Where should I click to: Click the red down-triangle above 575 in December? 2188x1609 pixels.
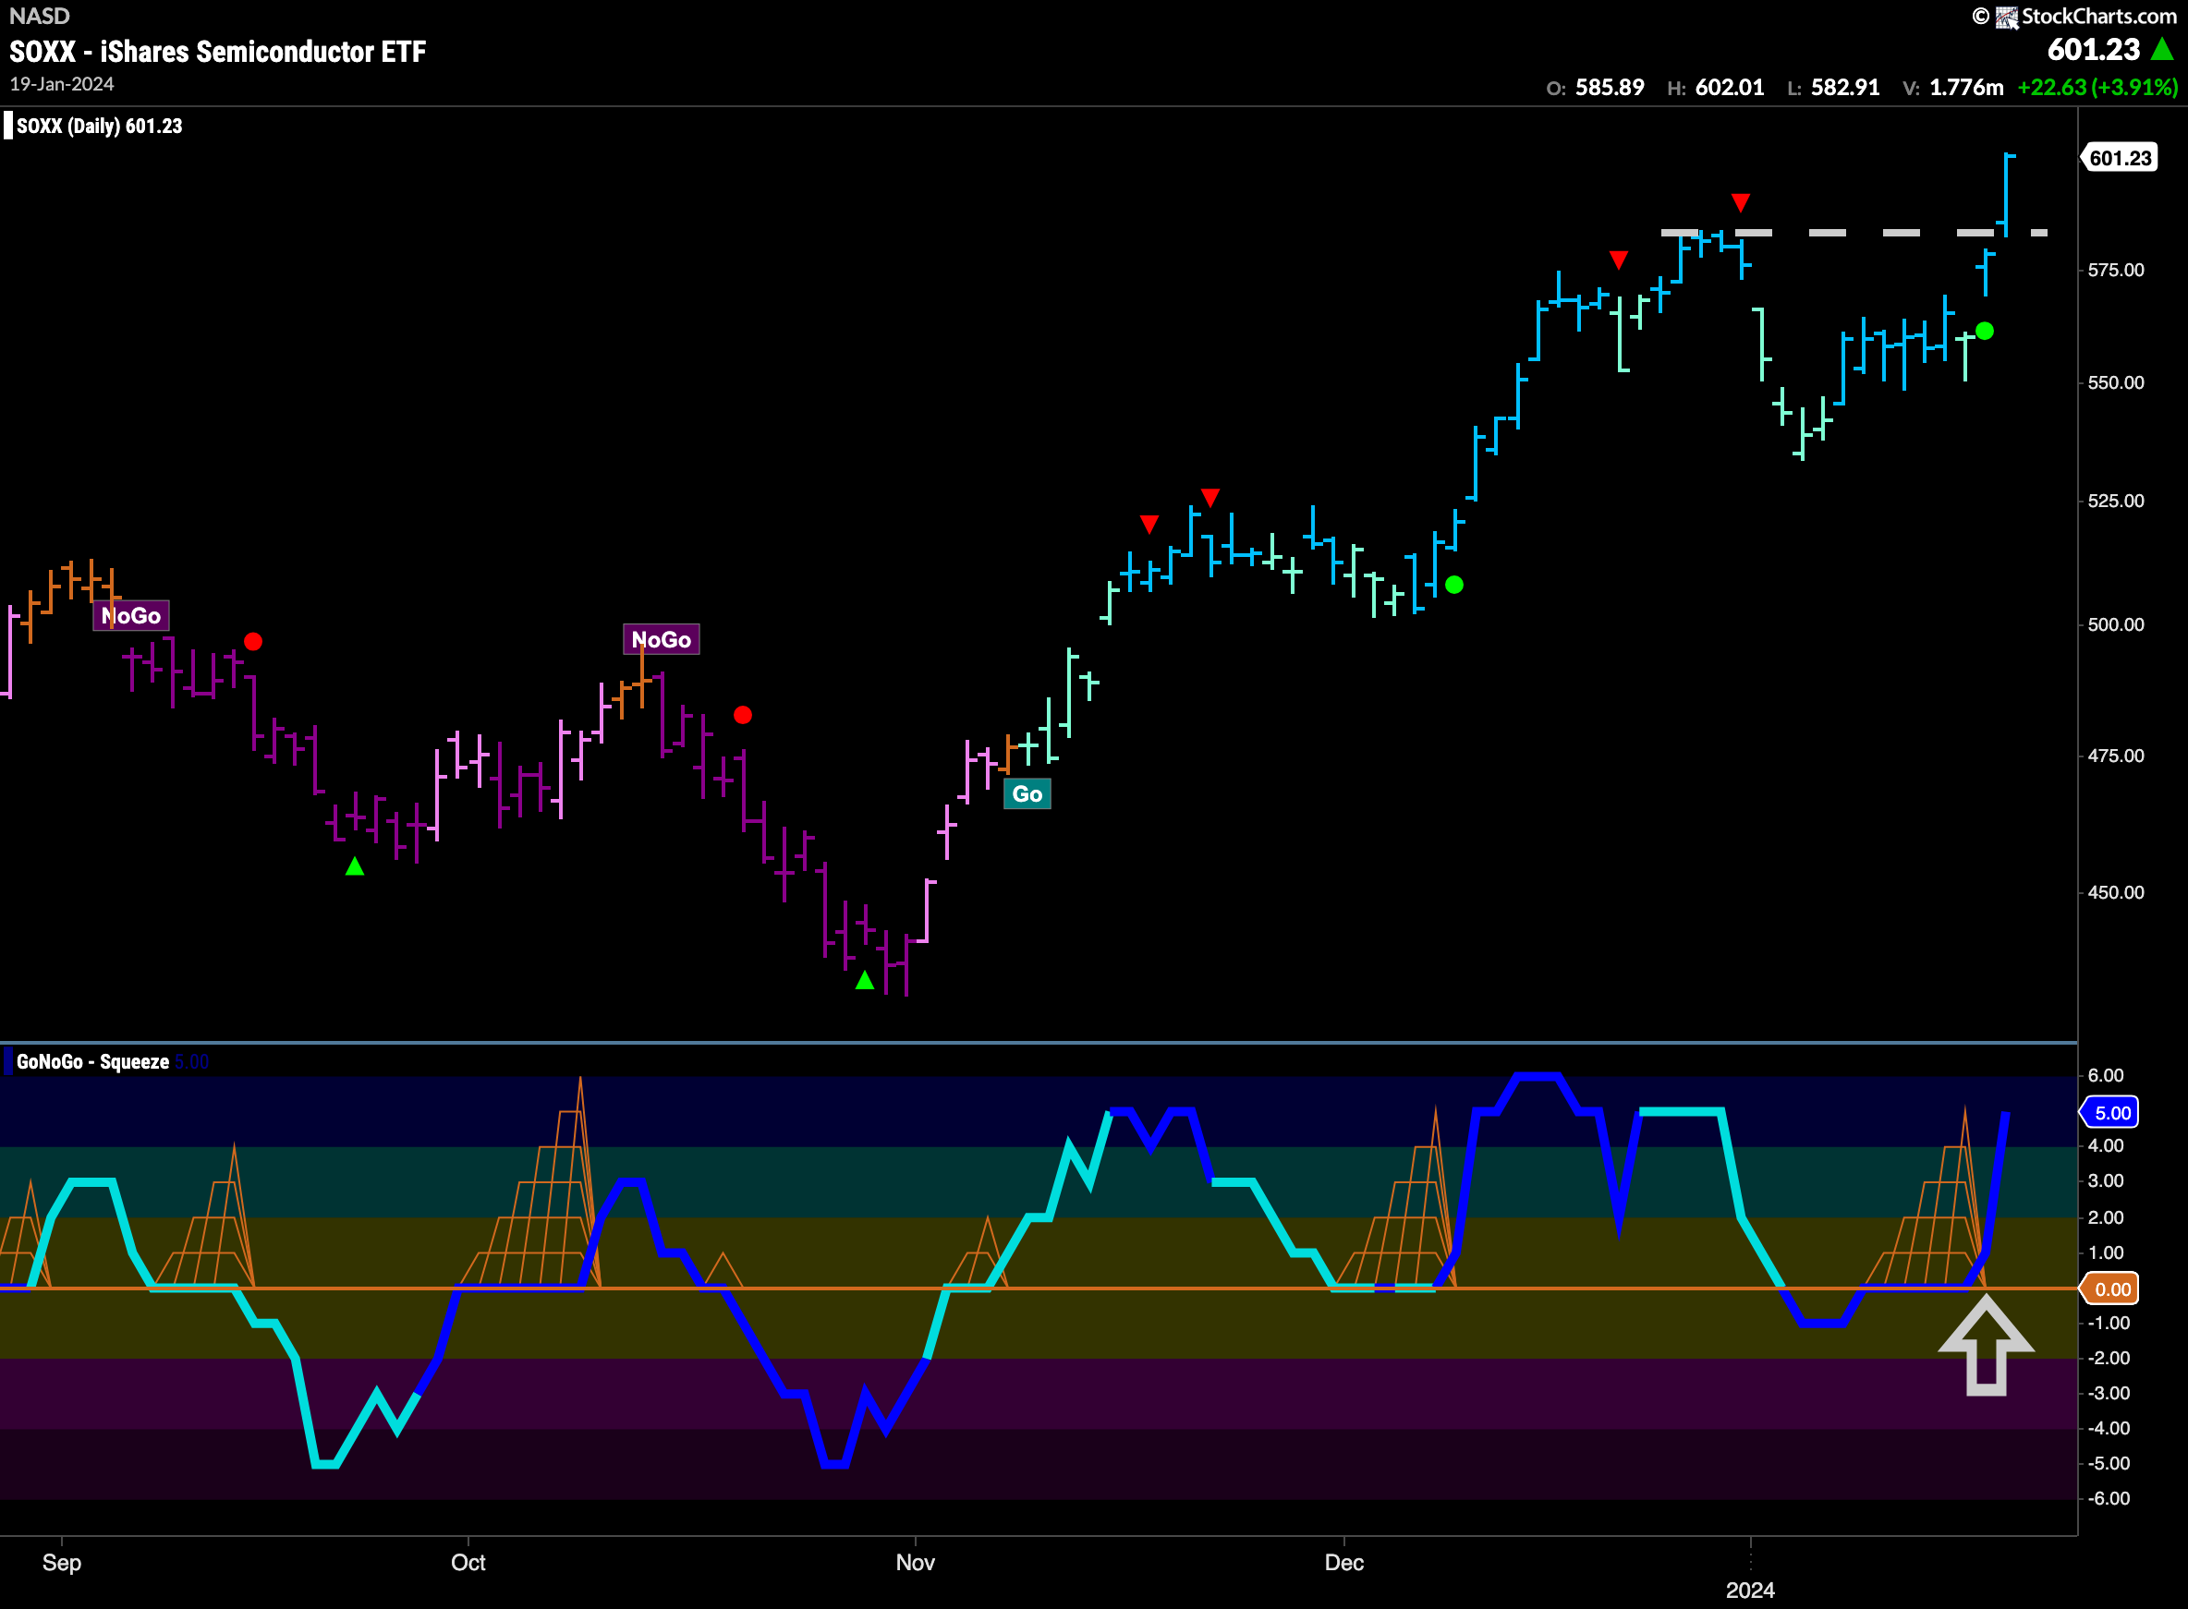tap(1618, 260)
